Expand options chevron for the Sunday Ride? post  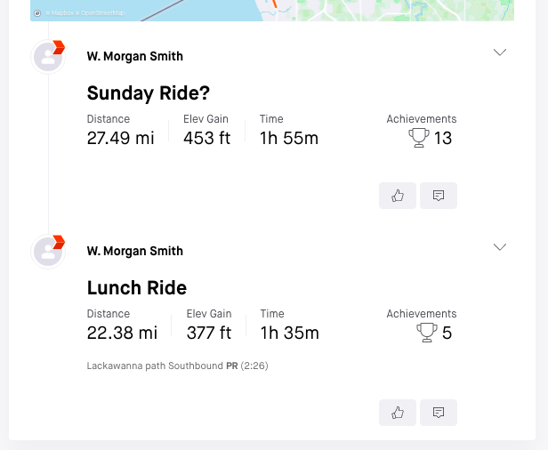pyautogui.click(x=500, y=52)
